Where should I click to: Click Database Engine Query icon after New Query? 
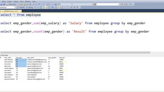[18, 4]
